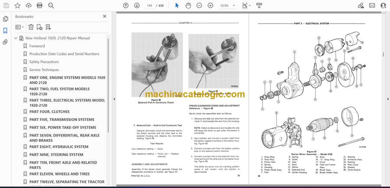
Task: Collapse the left navigation pane arrow
Action: [x=114, y=99]
